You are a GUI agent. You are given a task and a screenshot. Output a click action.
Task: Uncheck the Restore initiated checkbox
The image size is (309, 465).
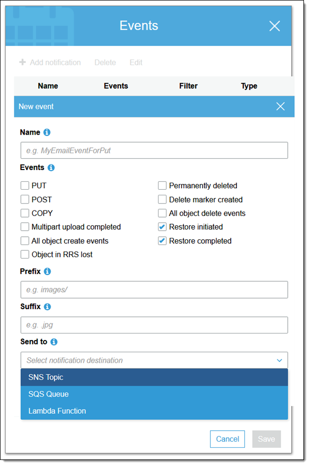tap(162, 227)
